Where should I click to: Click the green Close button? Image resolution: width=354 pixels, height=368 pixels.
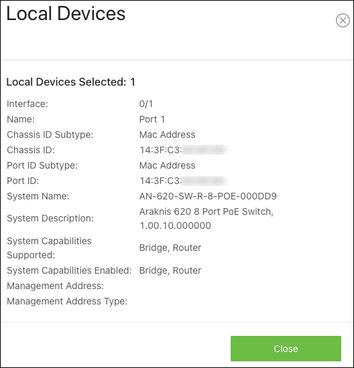286,349
